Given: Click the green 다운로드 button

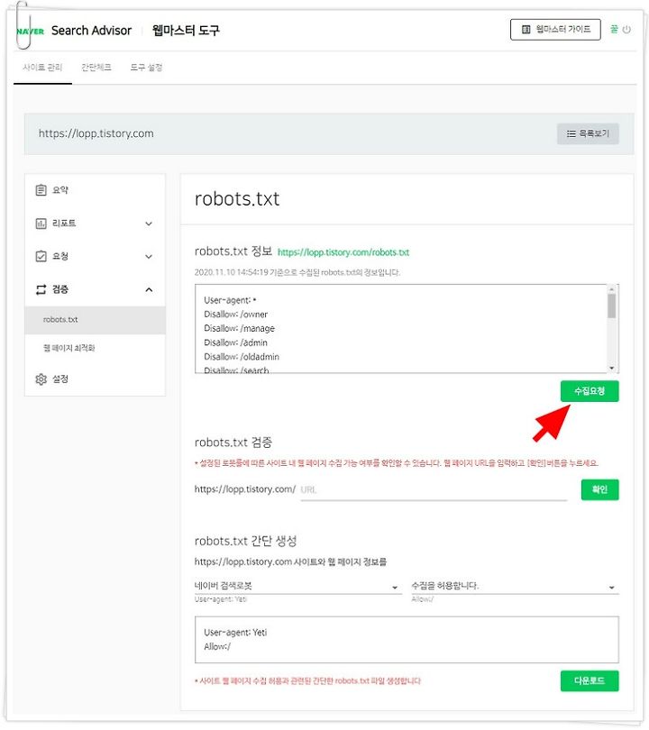Looking at the screenshot, I should tap(590, 680).
